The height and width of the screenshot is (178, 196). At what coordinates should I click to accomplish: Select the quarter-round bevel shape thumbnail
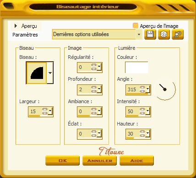click(37, 73)
